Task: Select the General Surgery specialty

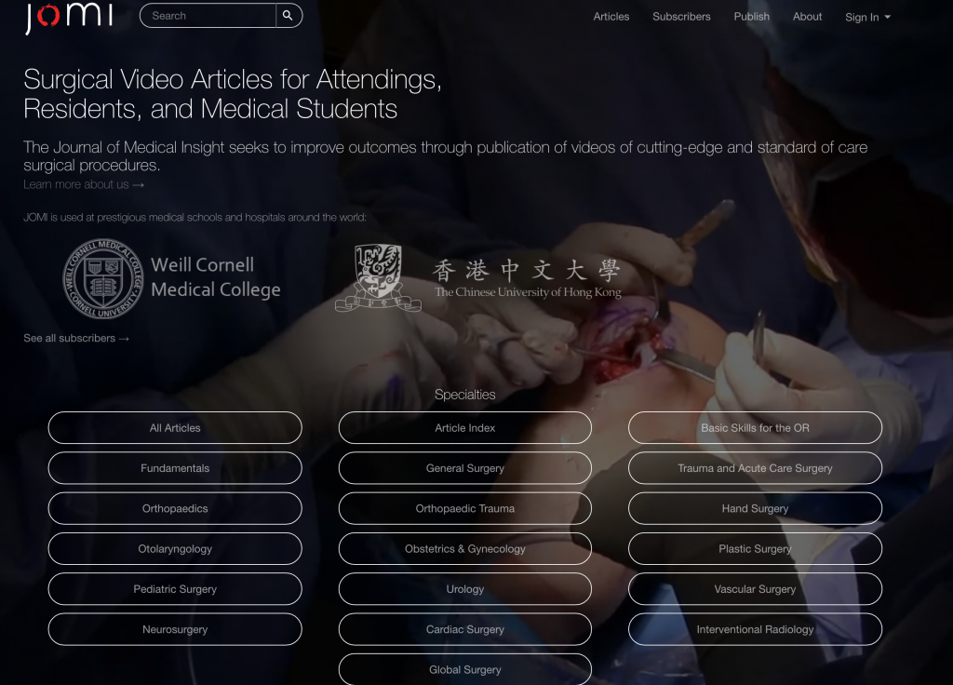Action: pyautogui.click(x=465, y=468)
